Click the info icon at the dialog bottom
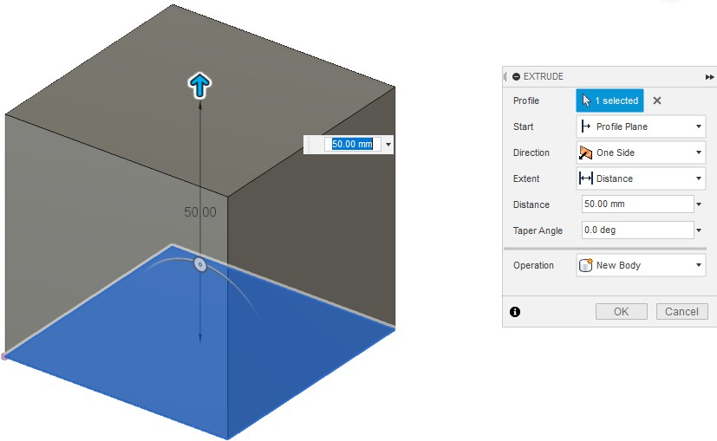 [x=515, y=312]
